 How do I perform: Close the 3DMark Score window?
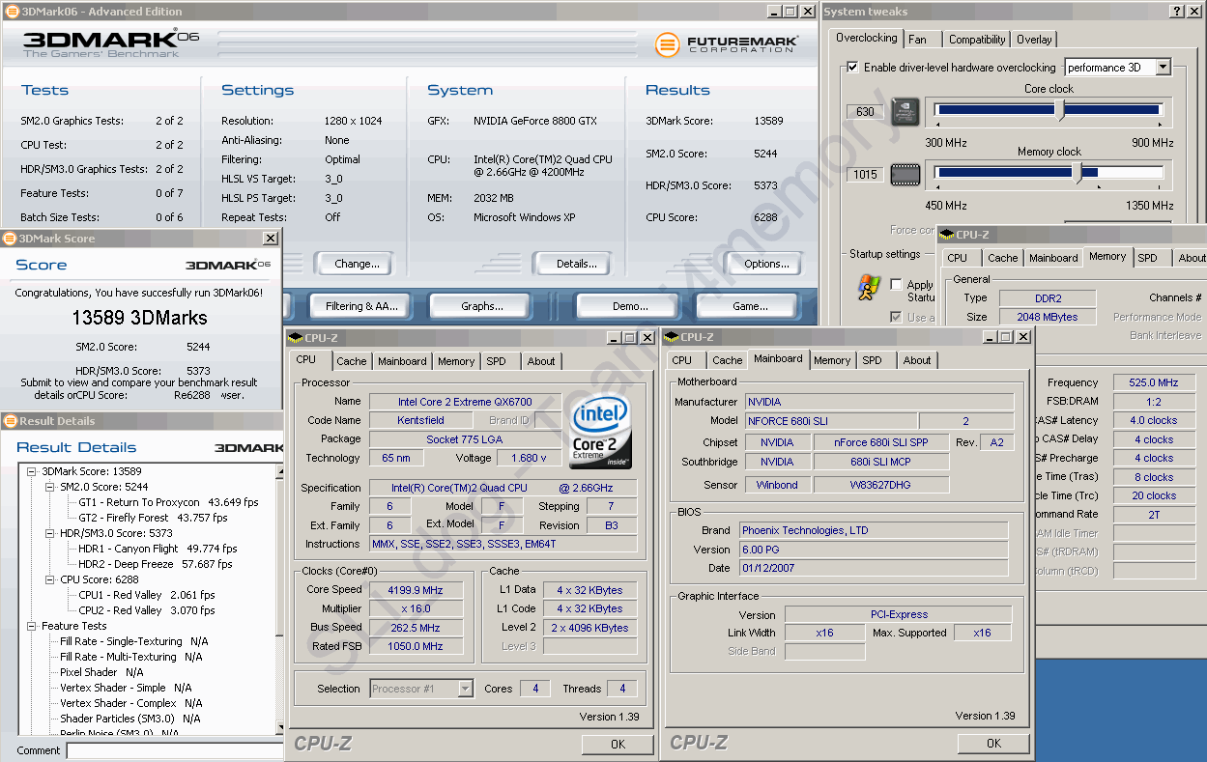270,239
